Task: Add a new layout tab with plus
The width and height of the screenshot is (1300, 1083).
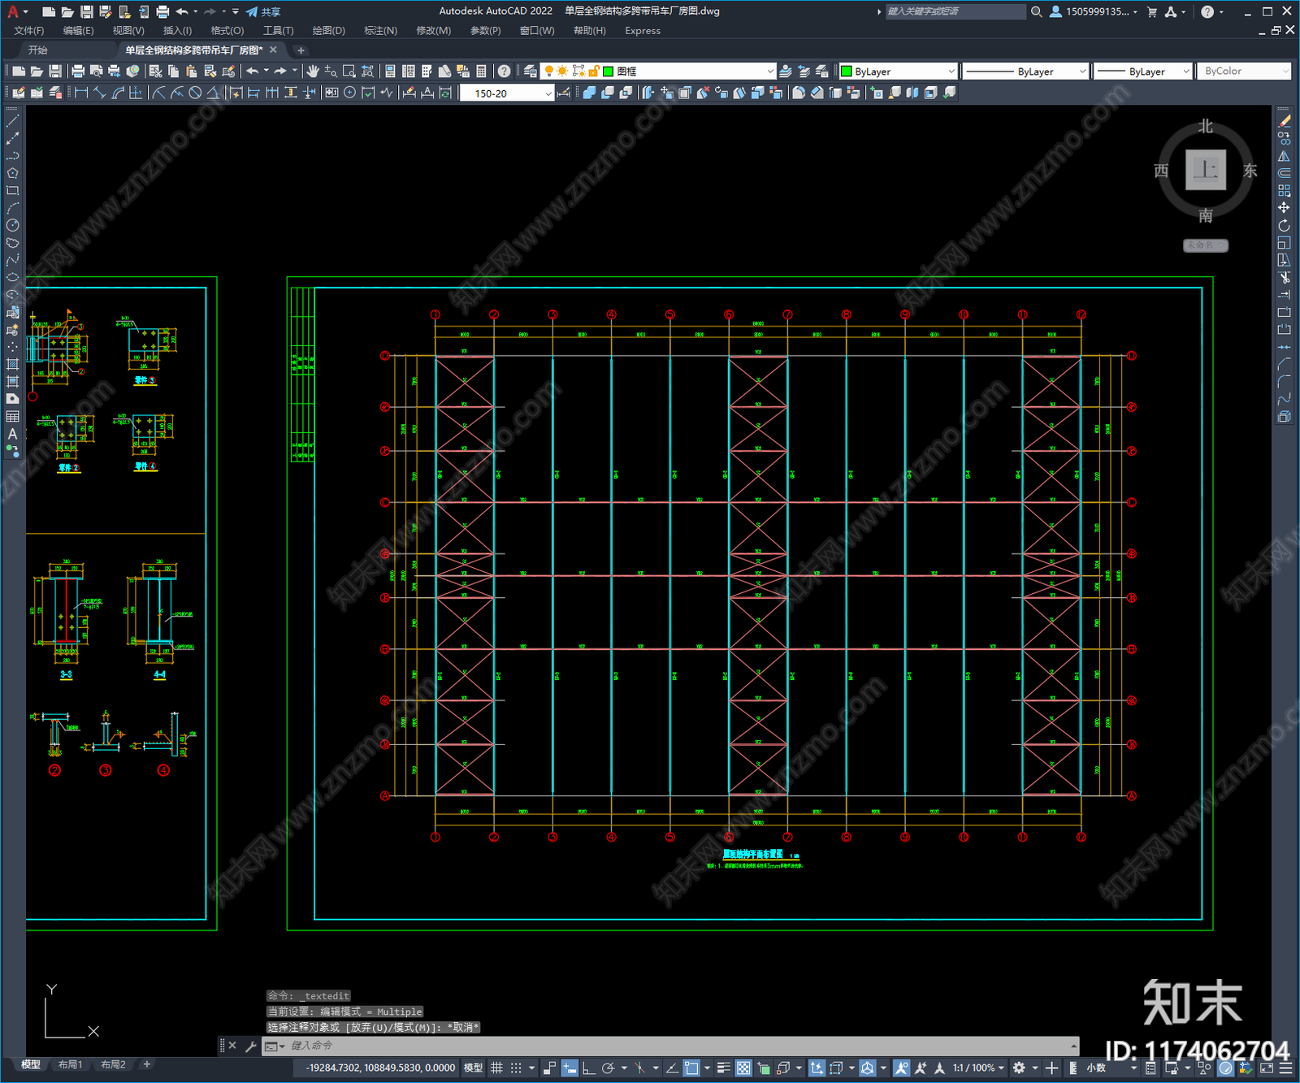Action: click(147, 1064)
